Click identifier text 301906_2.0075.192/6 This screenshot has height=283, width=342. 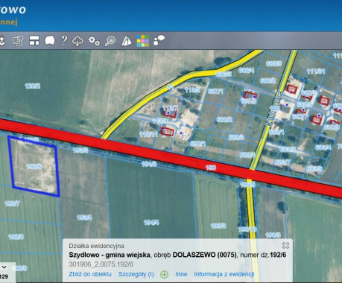[x=101, y=264]
